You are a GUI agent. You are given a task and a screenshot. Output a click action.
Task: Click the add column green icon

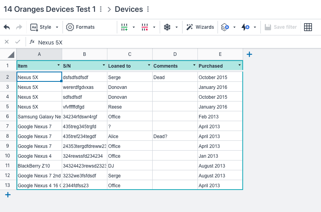click(x=124, y=27)
